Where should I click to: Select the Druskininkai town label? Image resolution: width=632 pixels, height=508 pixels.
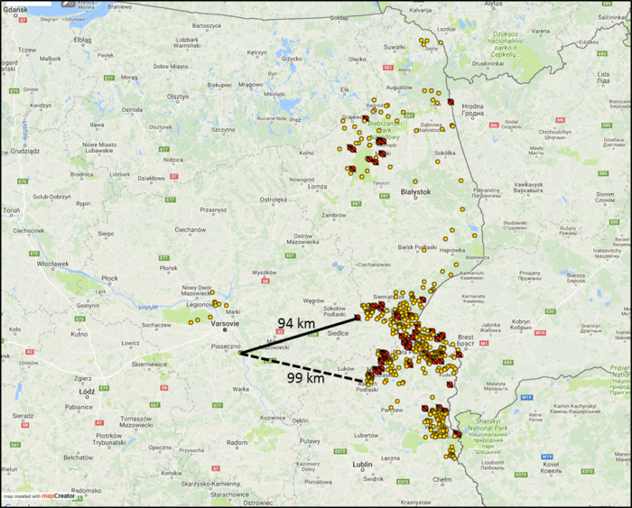(x=488, y=63)
